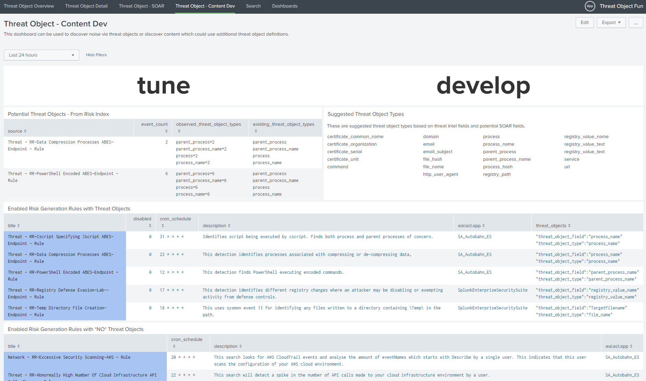Open Threat Object Fun app title

click(621, 6)
